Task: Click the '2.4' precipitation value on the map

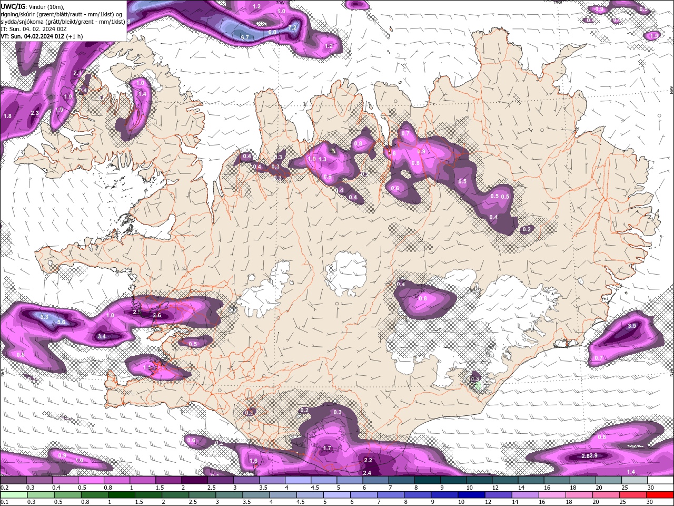Action: tap(367, 473)
